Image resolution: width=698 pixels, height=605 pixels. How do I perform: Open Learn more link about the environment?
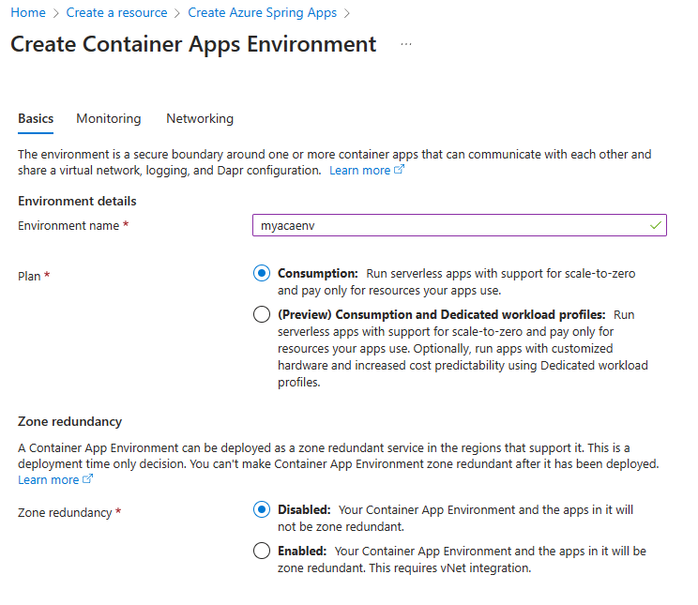tap(359, 170)
